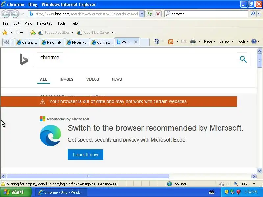The height and width of the screenshot is (197, 263).
Task: Click the out of date browser warning banner
Action: (119, 101)
